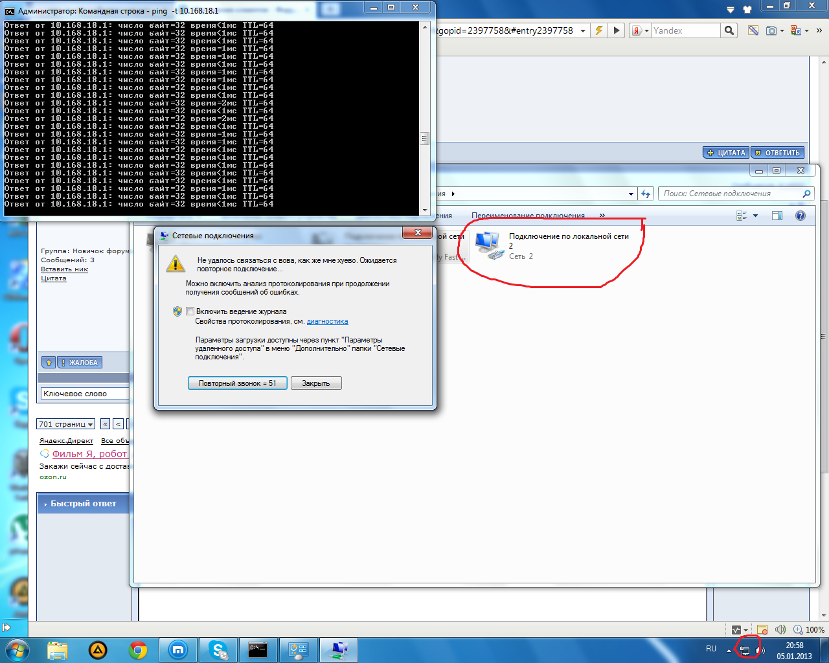Click the Yandex search magnifier icon

click(729, 30)
